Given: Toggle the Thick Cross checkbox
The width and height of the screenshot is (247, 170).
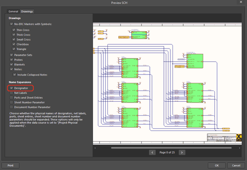Looking at the screenshot, I should 14,35.
